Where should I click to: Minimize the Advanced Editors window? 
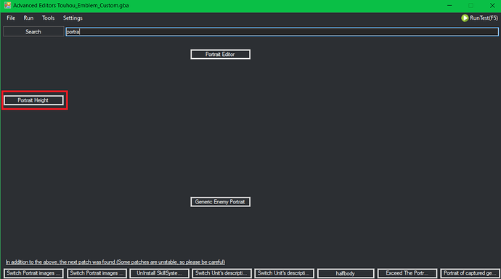449,5
